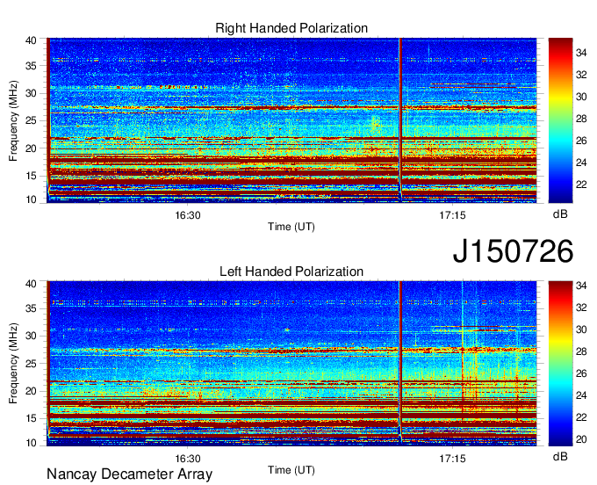Click the Left Handed Polarization spectrogram image
The height and width of the screenshot is (485, 597).
(x=291, y=364)
